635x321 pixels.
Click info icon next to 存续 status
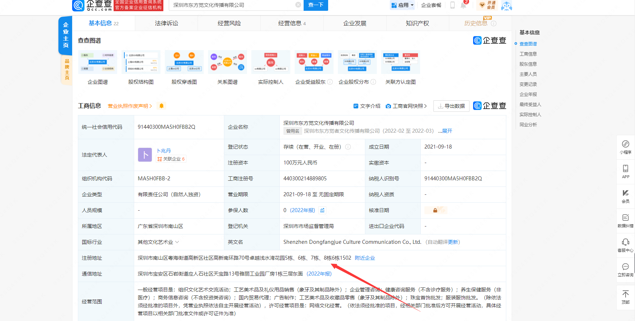(348, 147)
